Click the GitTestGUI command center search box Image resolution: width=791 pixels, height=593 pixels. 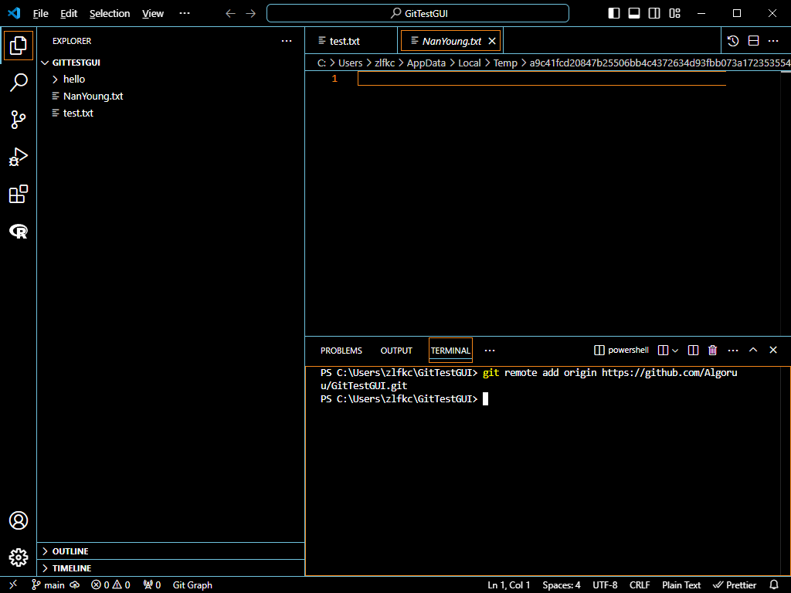tap(418, 13)
